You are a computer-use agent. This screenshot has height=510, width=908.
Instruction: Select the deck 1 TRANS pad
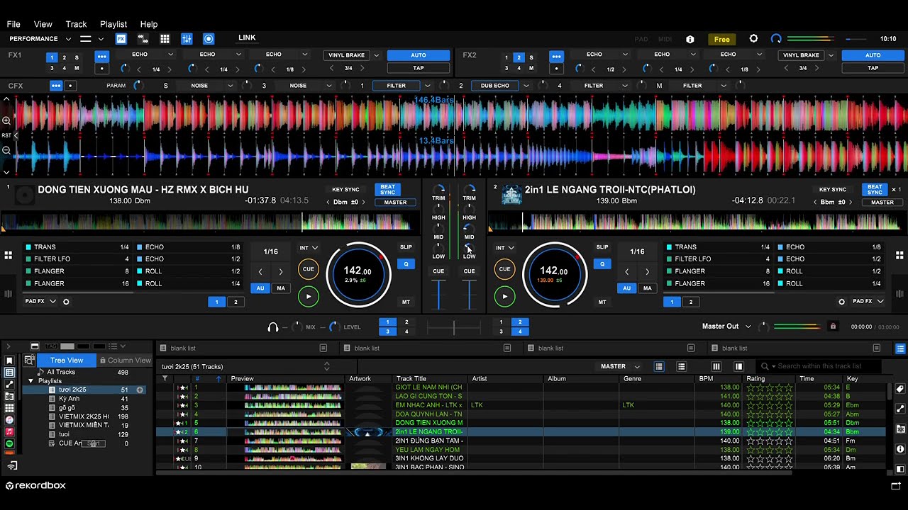tap(77, 247)
